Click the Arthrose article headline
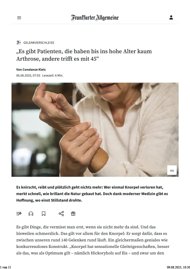This screenshot has width=190, height=269. pos(84,55)
